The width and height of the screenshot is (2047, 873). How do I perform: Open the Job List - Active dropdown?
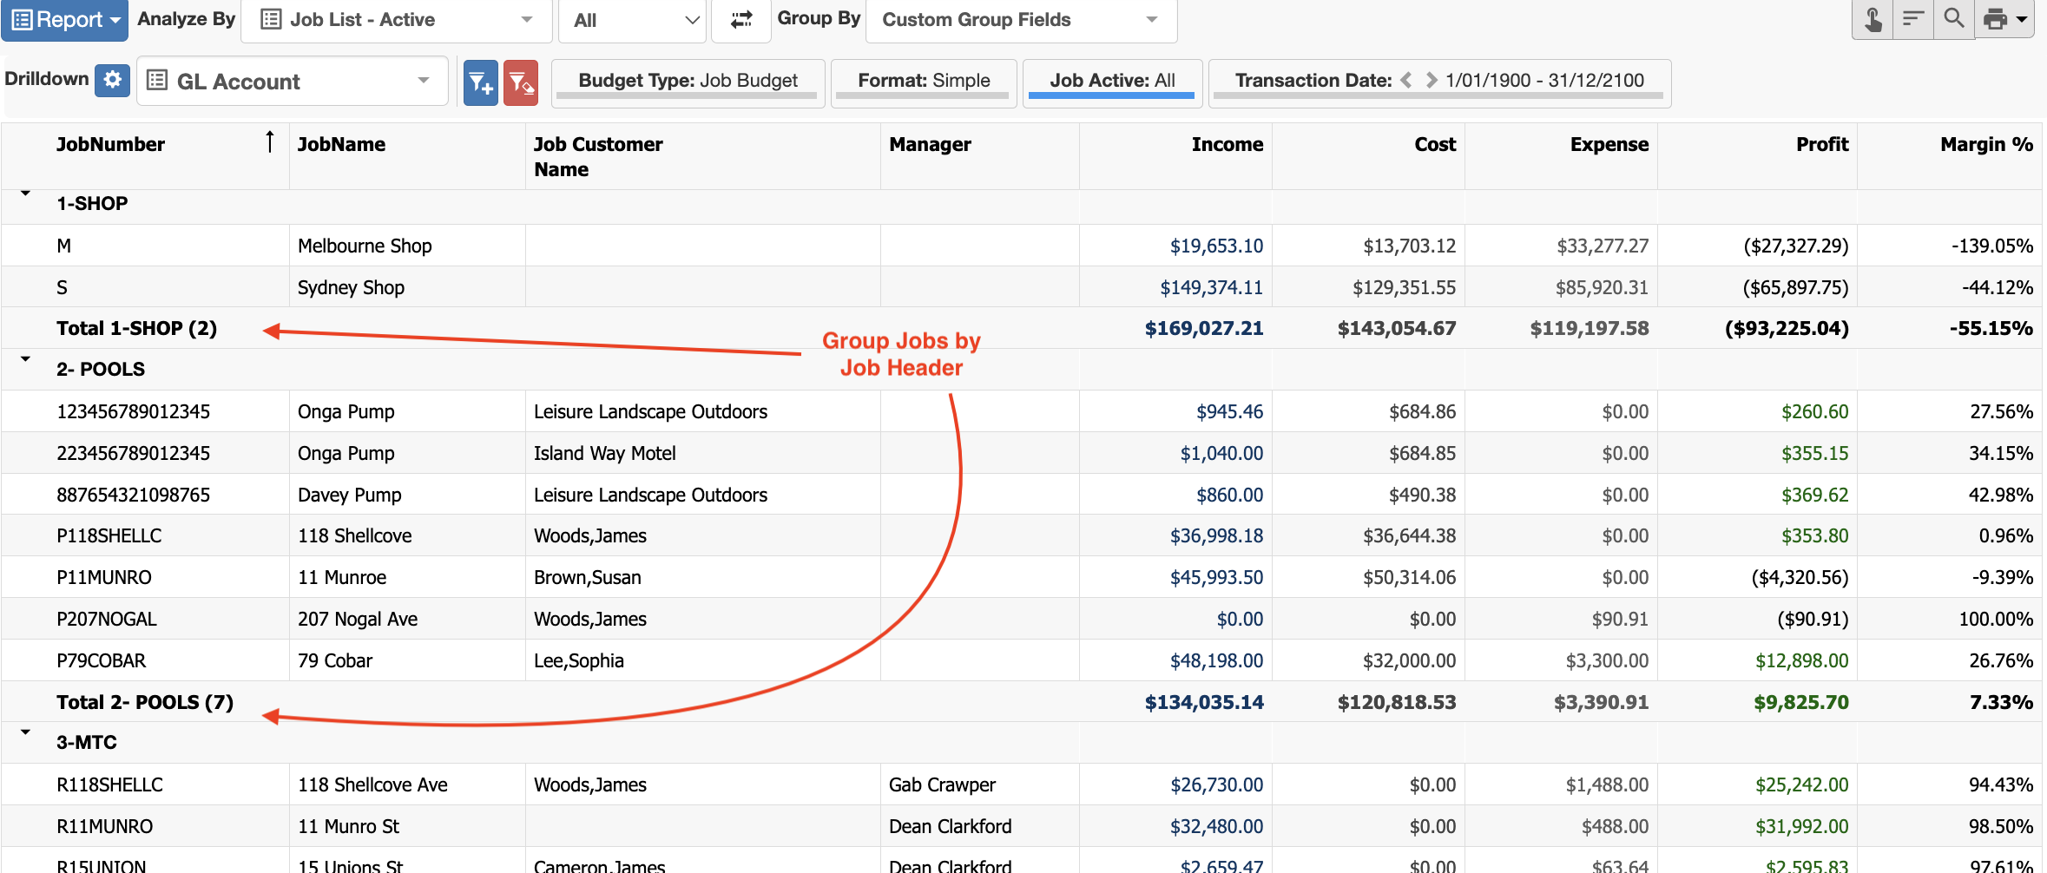click(396, 19)
